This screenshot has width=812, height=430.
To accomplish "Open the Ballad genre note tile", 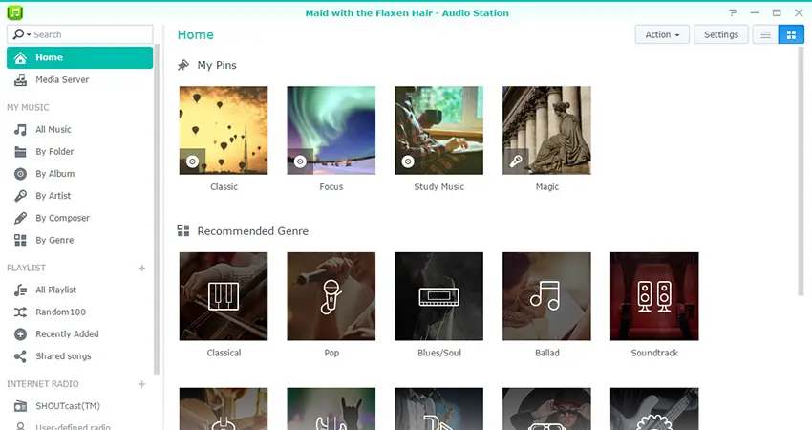I will [x=546, y=296].
